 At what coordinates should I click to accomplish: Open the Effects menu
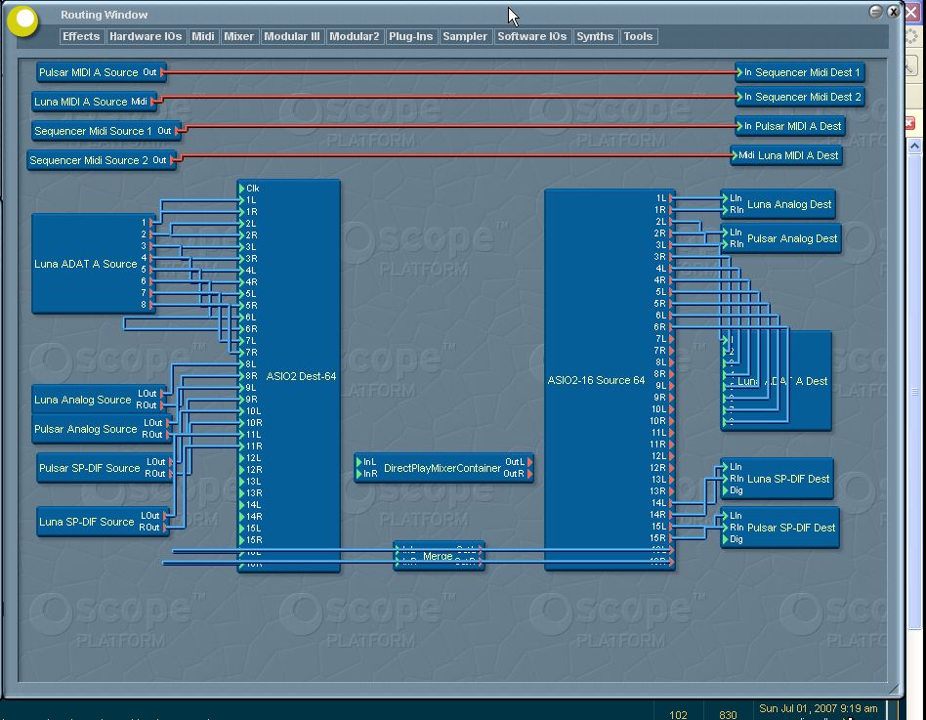coord(81,36)
